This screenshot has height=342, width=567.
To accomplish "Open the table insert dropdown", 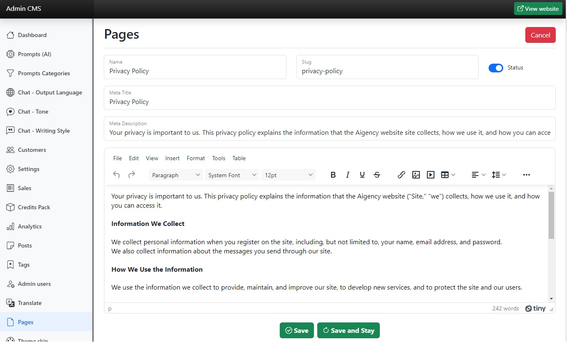I will 448,175.
